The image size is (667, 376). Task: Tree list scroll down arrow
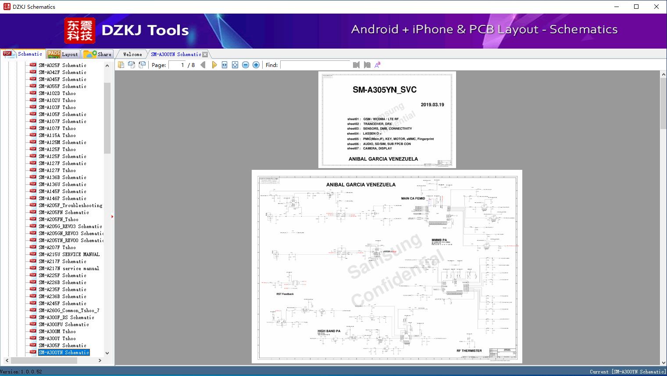[x=107, y=353]
